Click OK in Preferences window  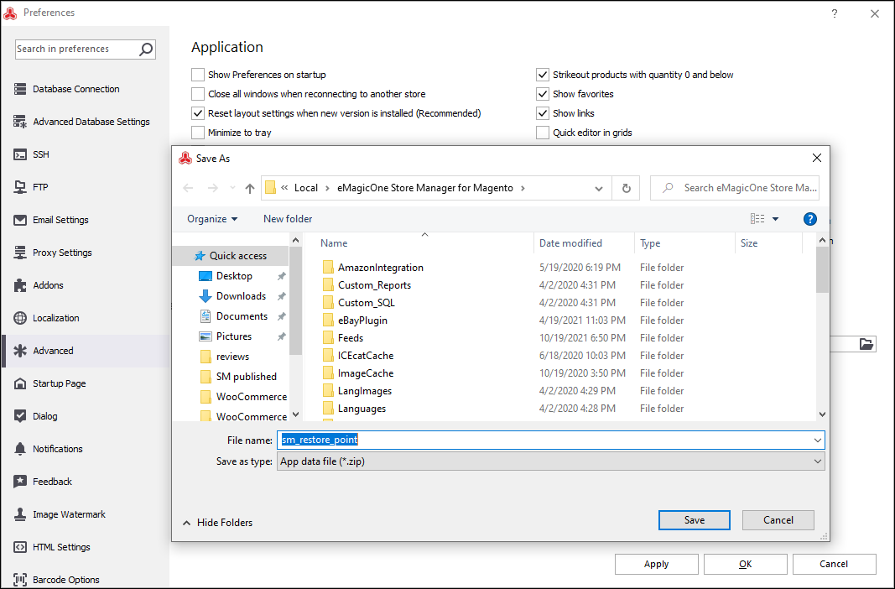[x=746, y=564]
